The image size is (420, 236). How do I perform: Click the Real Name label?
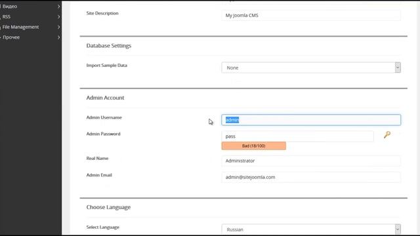(x=97, y=159)
